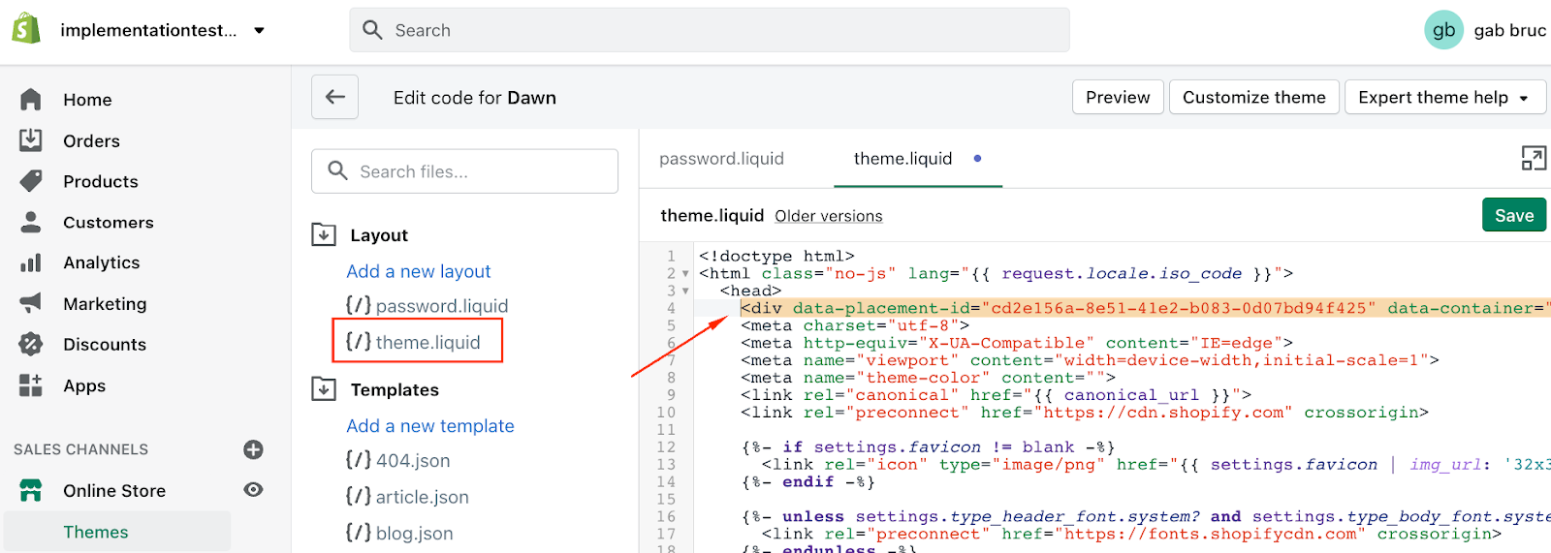Open Analytics in the sidebar
This screenshot has width=1551, height=553.
point(101,262)
